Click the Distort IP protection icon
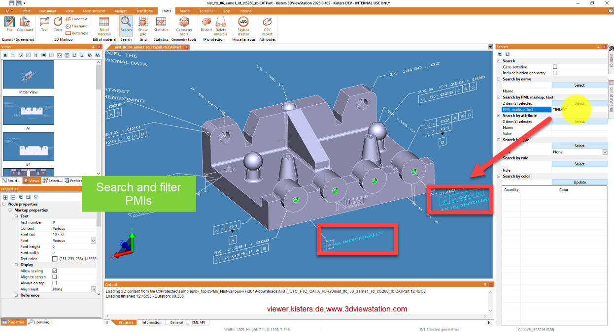The image size is (614, 332). point(206,24)
